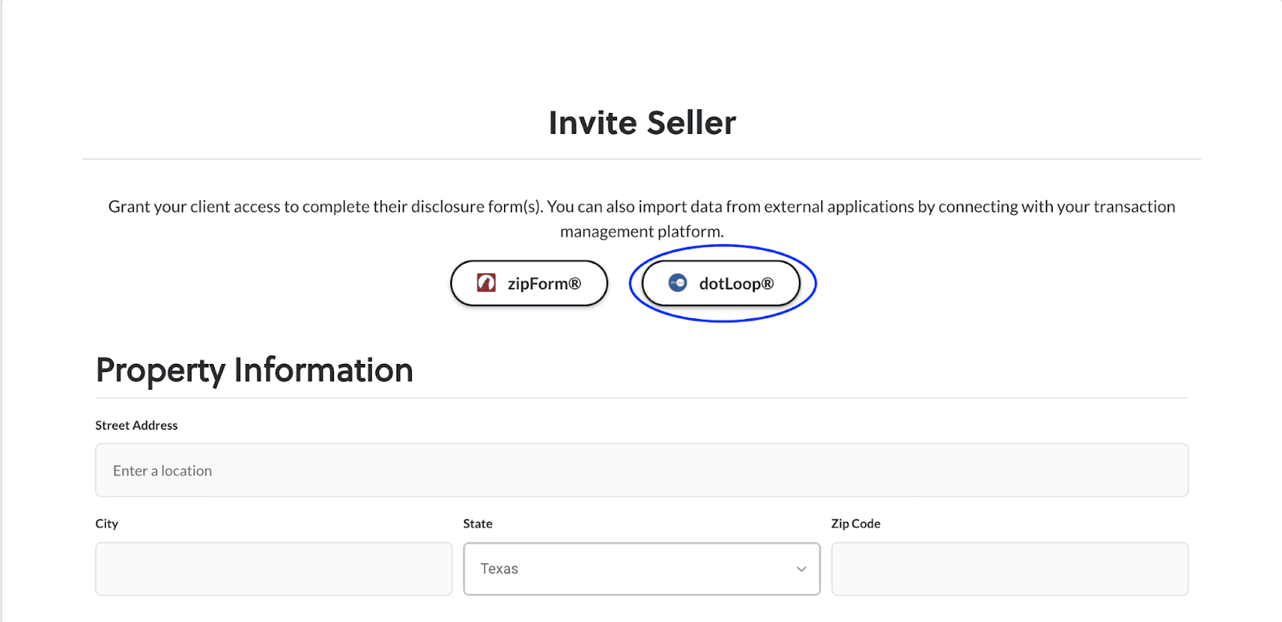Open the State dropdown showing Texas
The width and height of the screenshot is (1282, 622).
[x=642, y=569]
